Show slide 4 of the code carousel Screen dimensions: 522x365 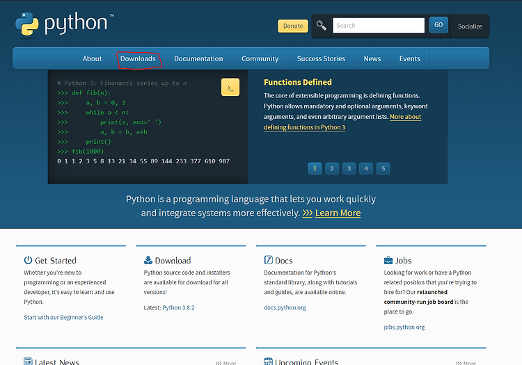click(x=366, y=168)
